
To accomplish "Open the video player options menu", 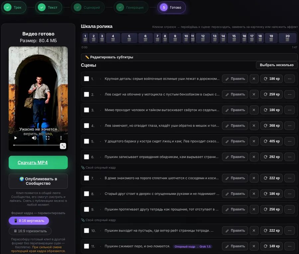I will tap(61, 138).
